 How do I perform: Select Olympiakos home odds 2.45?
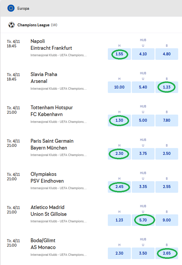click(119, 187)
